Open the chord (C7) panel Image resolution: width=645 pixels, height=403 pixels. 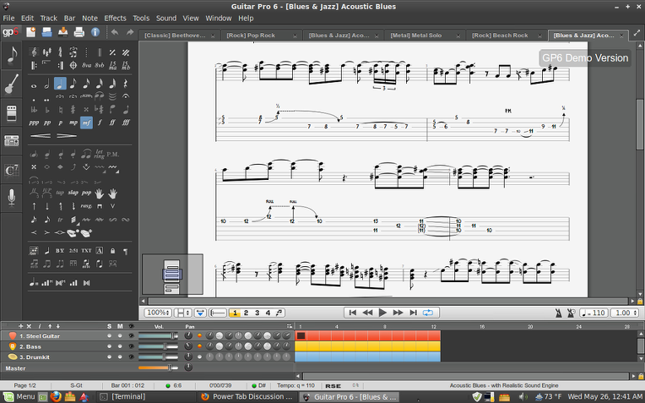(x=13, y=170)
